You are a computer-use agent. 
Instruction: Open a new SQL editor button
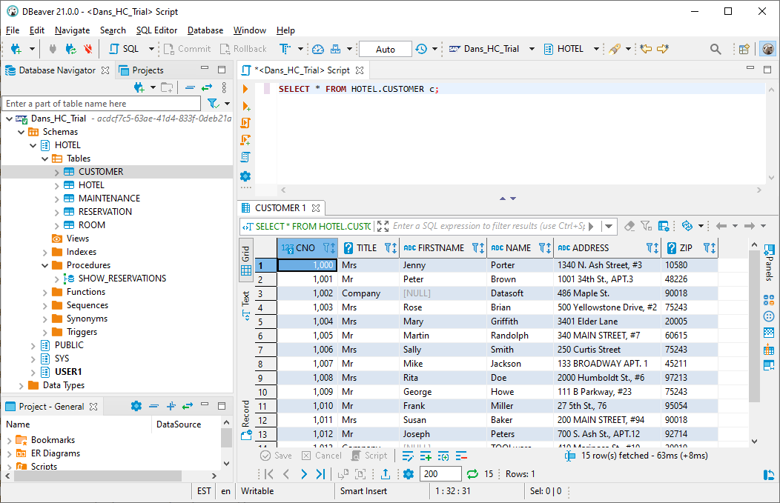pos(125,49)
